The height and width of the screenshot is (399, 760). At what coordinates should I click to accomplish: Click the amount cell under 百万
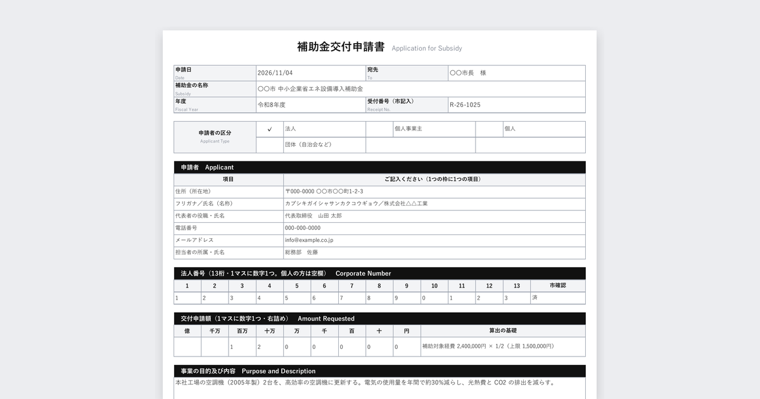click(x=242, y=347)
